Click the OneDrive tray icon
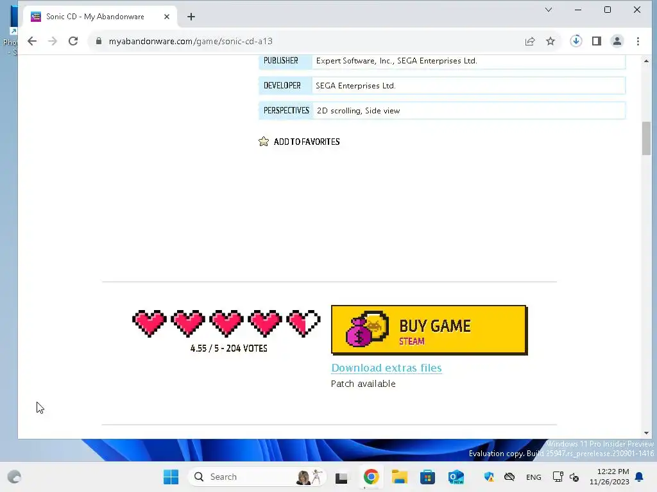Viewport: 657px width, 492px height. 509,477
